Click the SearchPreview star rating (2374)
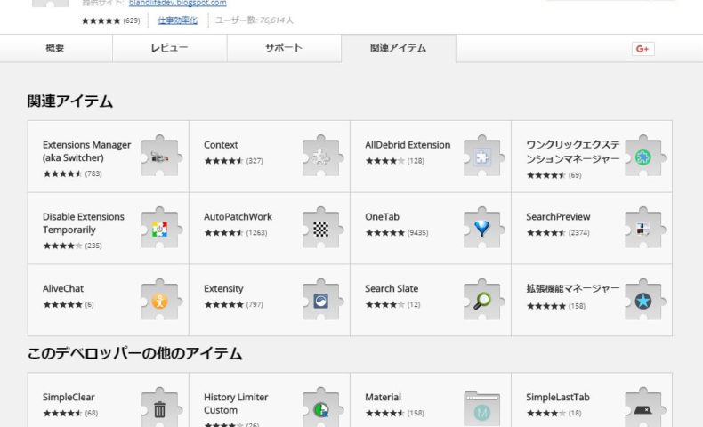The width and height of the screenshot is (703, 427). click(x=558, y=232)
